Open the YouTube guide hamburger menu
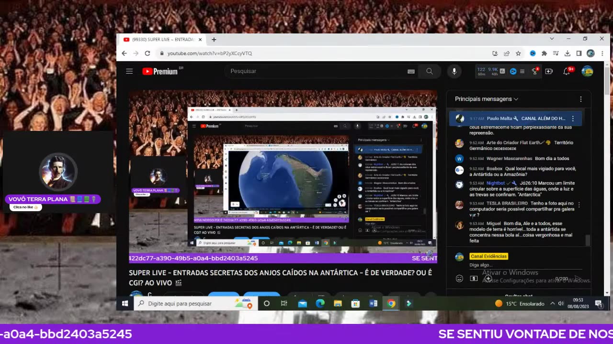The width and height of the screenshot is (613, 344). tap(129, 71)
